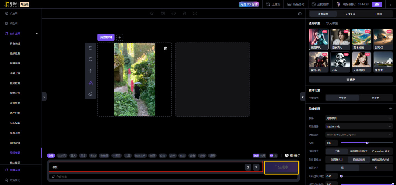
Task: Click the smiley face icon in top toolbar
Action: point(174,14)
